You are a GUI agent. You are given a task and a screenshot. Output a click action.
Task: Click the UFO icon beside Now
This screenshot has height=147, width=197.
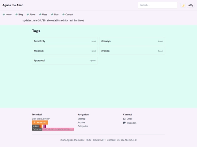pyautogui.click(x=52, y=15)
